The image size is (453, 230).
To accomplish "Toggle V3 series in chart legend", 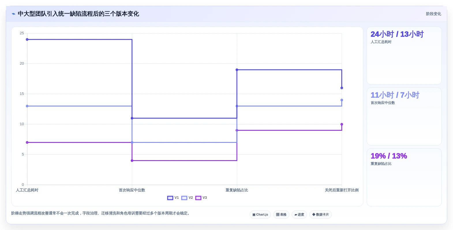I will tap(201, 198).
